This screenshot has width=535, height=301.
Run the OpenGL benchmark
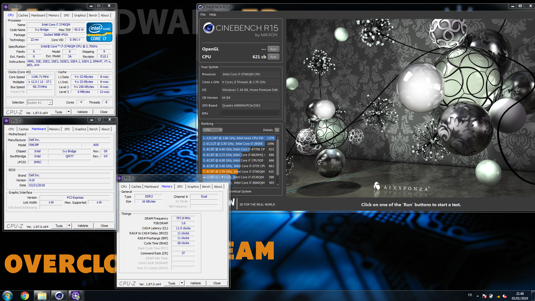273,49
